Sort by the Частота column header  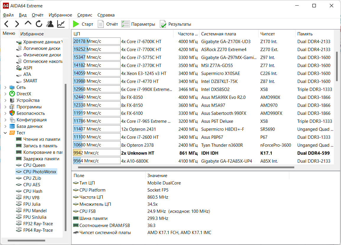(x=186, y=34)
